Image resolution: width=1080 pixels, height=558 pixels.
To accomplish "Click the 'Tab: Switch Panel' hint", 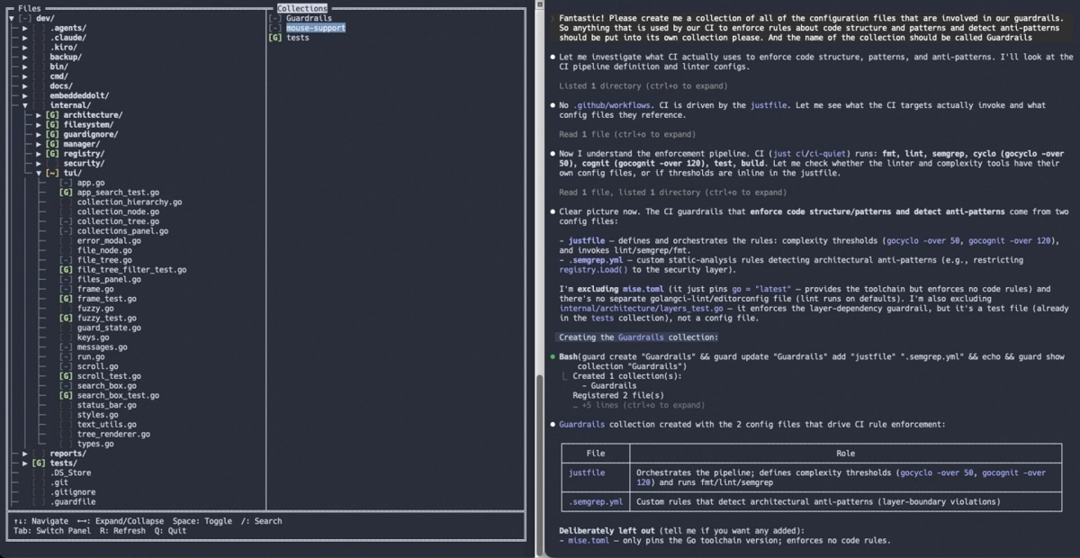I will pyautogui.click(x=52, y=531).
